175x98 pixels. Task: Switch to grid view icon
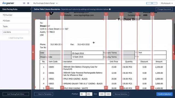pyautogui.click(x=24, y=3)
